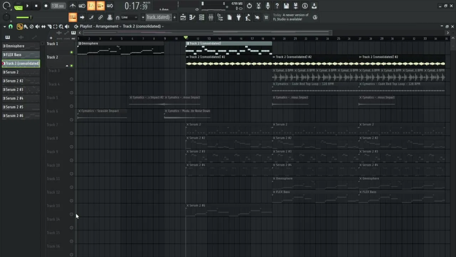This screenshot has height=257, width=456.
Task: Open the browser/project tree icon
Action: pyautogui.click(x=220, y=17)
